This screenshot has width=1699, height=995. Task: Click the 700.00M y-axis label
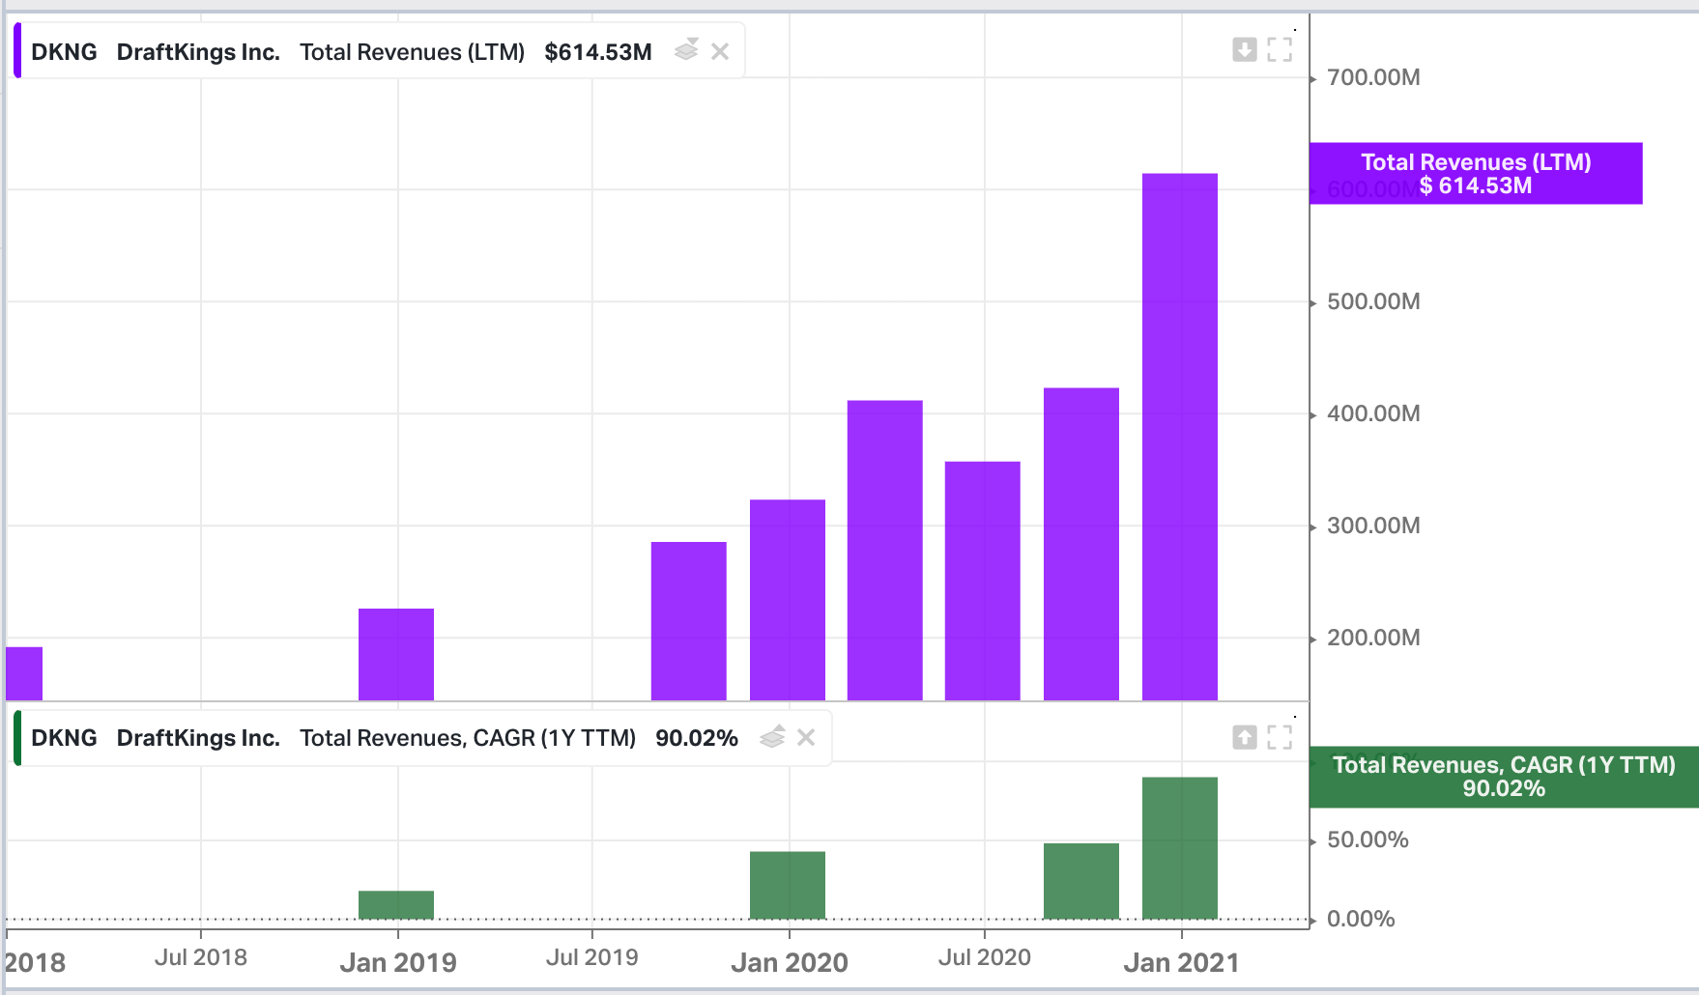coord(1373,77)
